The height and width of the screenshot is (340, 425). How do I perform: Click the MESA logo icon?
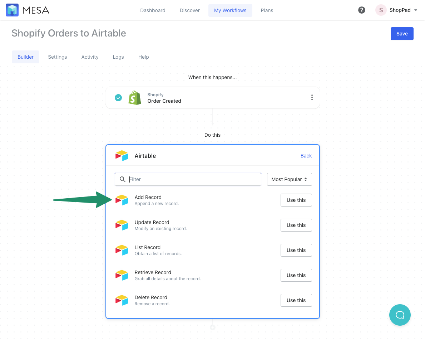[x=12, y=10]
